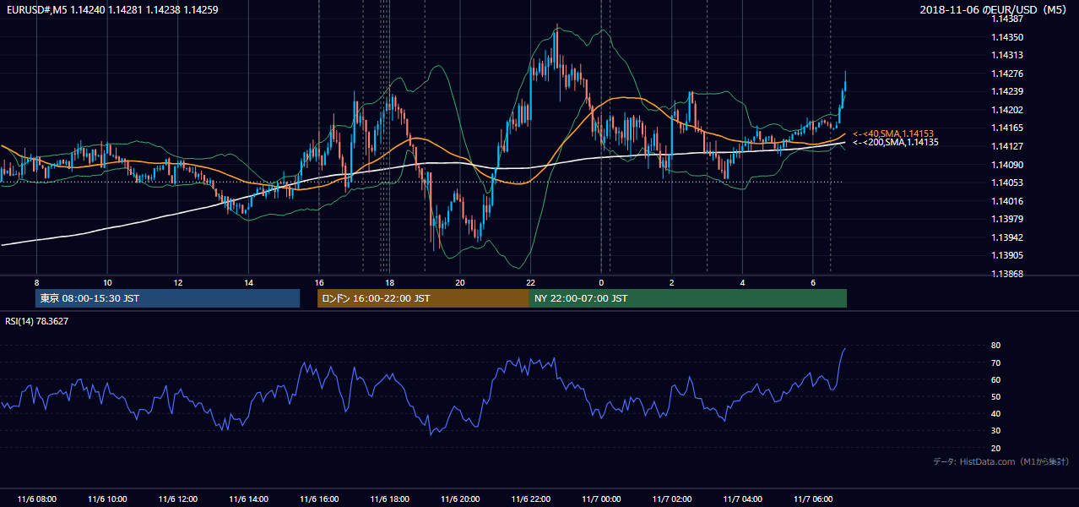Click hour label 2 under the price chart
The image size is (1079, 507).
pyautogui.click(x=672, y=282)
